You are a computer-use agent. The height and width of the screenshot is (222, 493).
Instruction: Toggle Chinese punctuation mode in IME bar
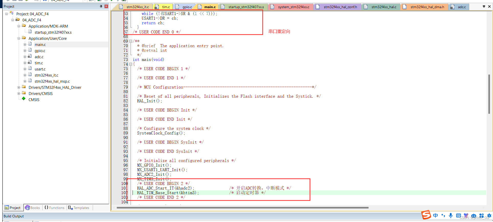(443, 216)
